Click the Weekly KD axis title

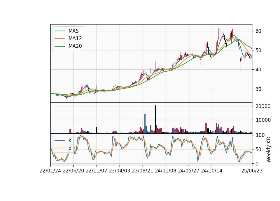(268, 149)
